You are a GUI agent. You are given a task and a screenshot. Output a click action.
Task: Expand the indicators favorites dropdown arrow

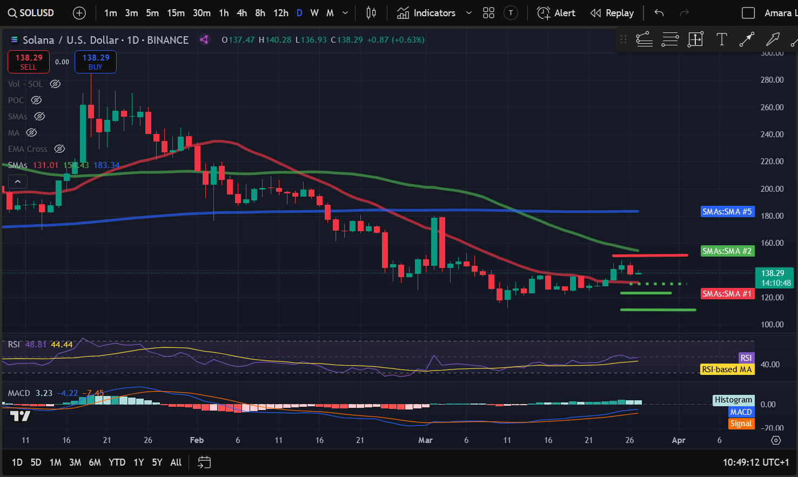coord(468,13)
